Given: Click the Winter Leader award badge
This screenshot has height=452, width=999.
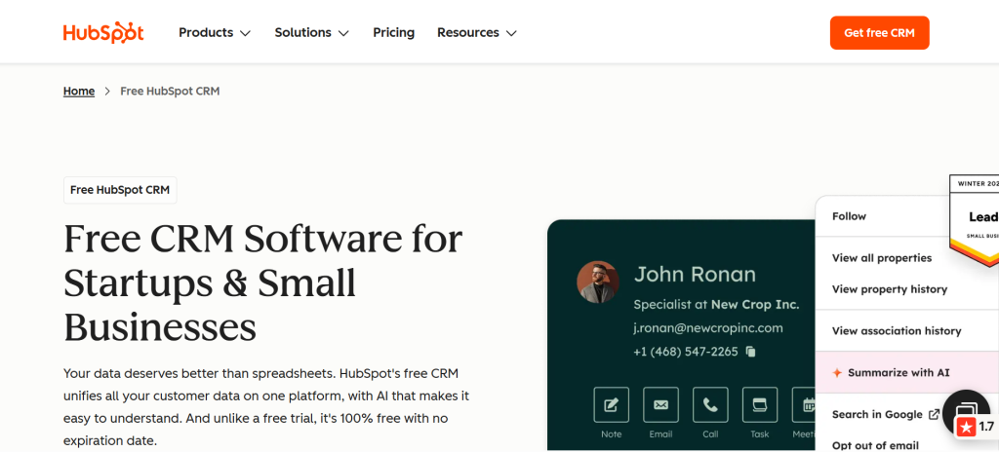Looking at the screenshot, I should 975,220.
